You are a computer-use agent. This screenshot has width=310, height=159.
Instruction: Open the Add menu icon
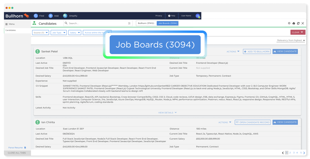pyautogui.click(x=51, y=16)
